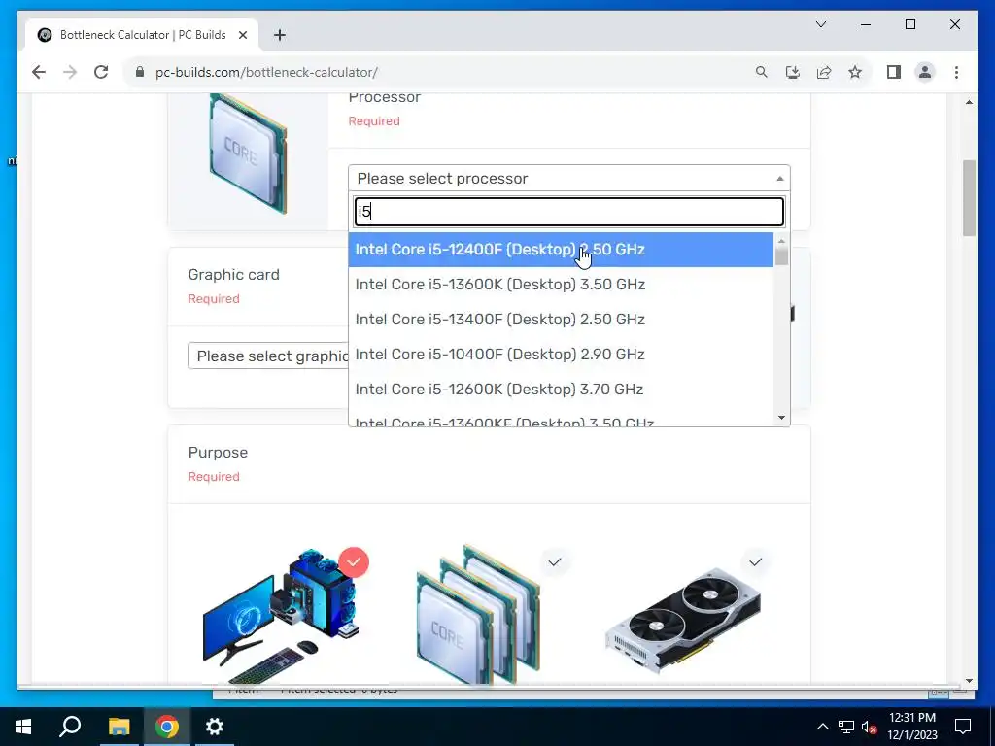Screen dimensions: 995x746
Task: Click the processor search field containing i5
Action: tap(568, 212)
